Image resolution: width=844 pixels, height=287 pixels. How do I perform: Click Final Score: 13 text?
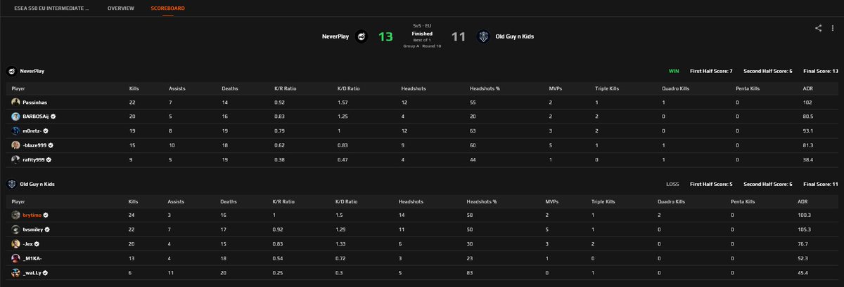821,72
